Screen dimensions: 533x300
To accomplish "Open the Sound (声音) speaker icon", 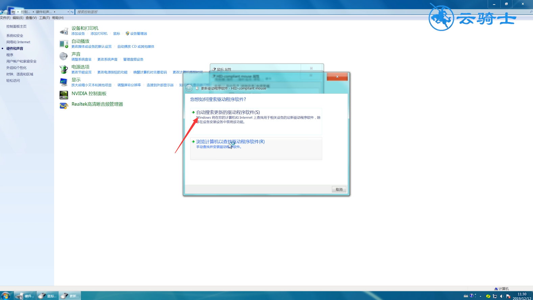I will click(x=64, y=56).
